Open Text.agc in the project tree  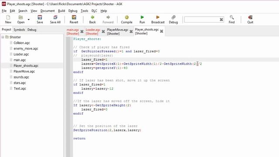tap(20, 88)
